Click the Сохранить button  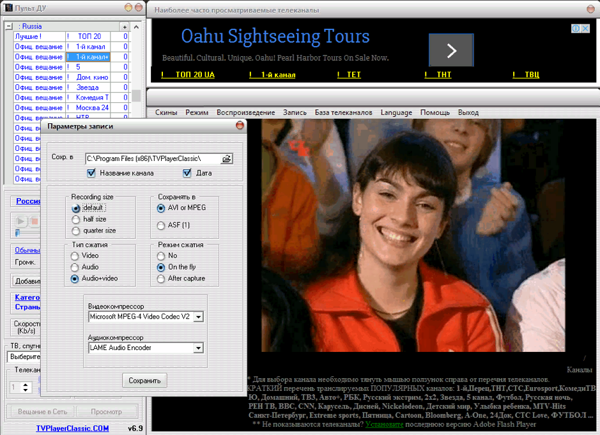click(x=144, y=380)
